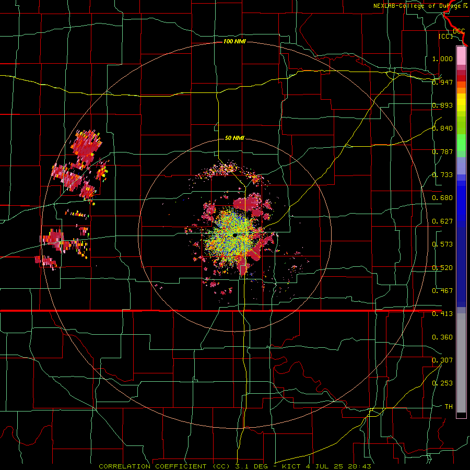This screenshot has height=470, width=470.
Task: Click the 0.787 color scale value
Action: click(442, 151)
